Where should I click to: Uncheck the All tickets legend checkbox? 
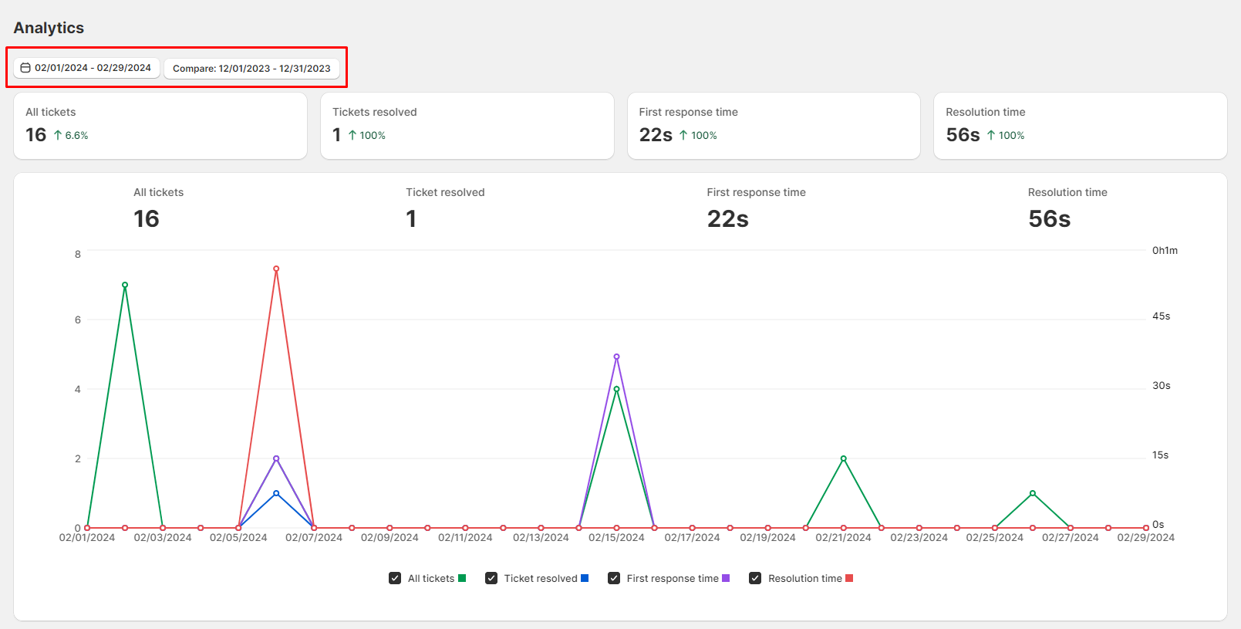click(395, 578)
